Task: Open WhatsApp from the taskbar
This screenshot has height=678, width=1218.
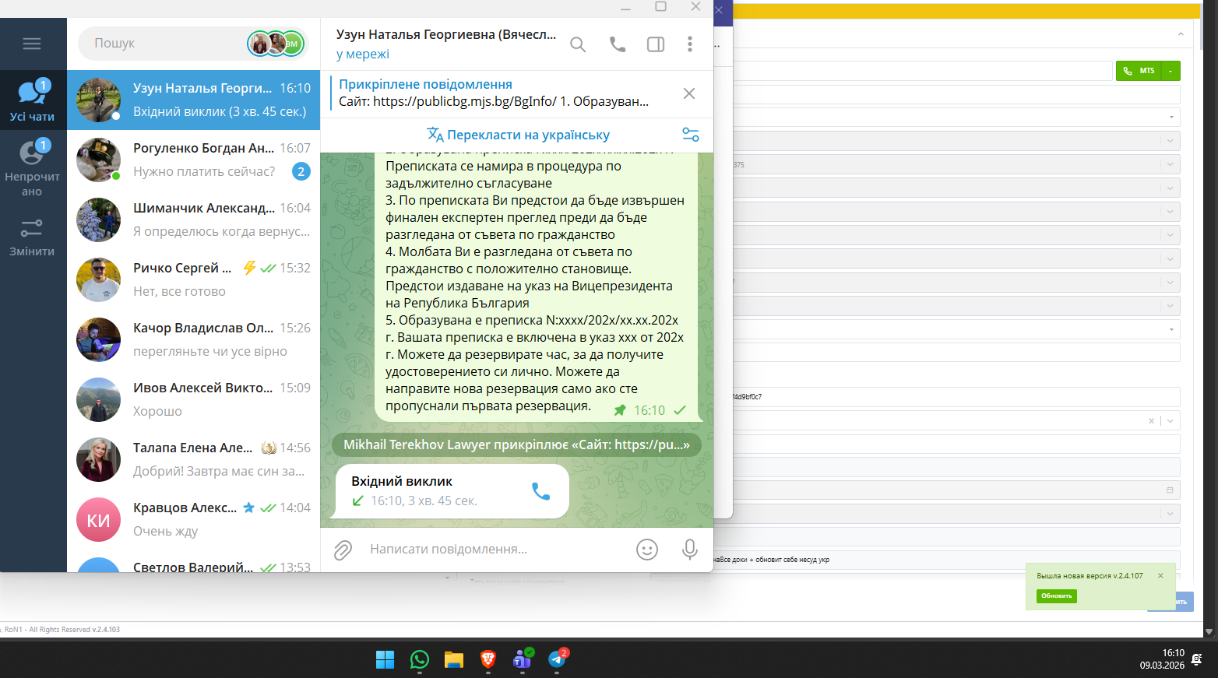Action: click(420, 659)
